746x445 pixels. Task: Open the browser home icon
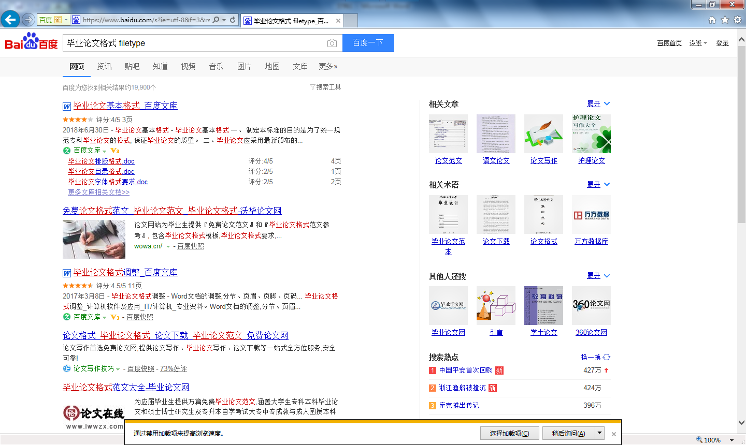[x=712, y=20]
